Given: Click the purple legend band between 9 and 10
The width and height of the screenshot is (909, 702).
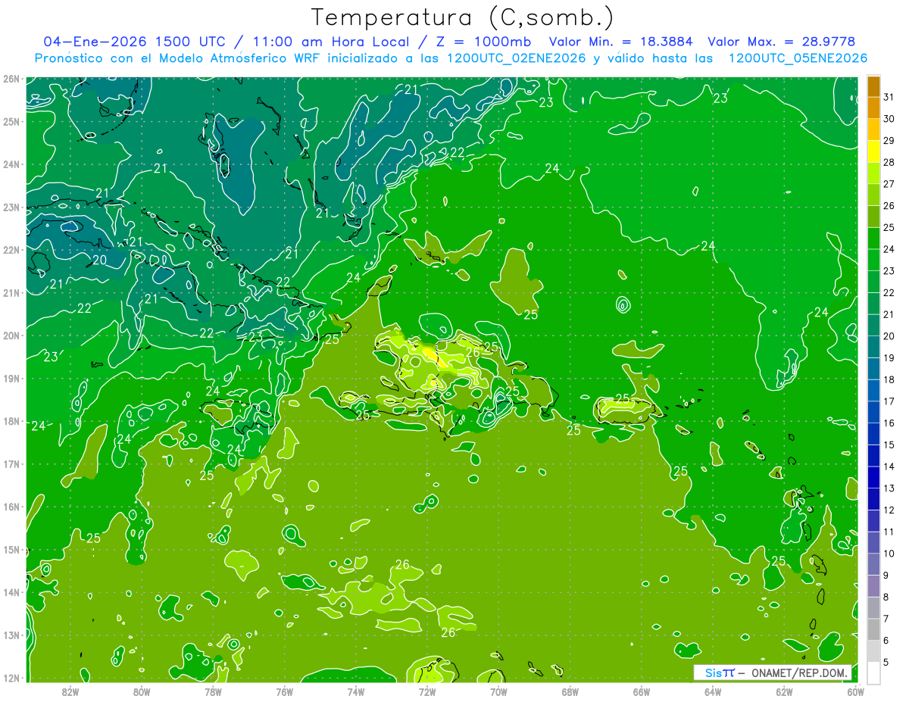Looking at the screenshot, I should click(x=873, y=564).
